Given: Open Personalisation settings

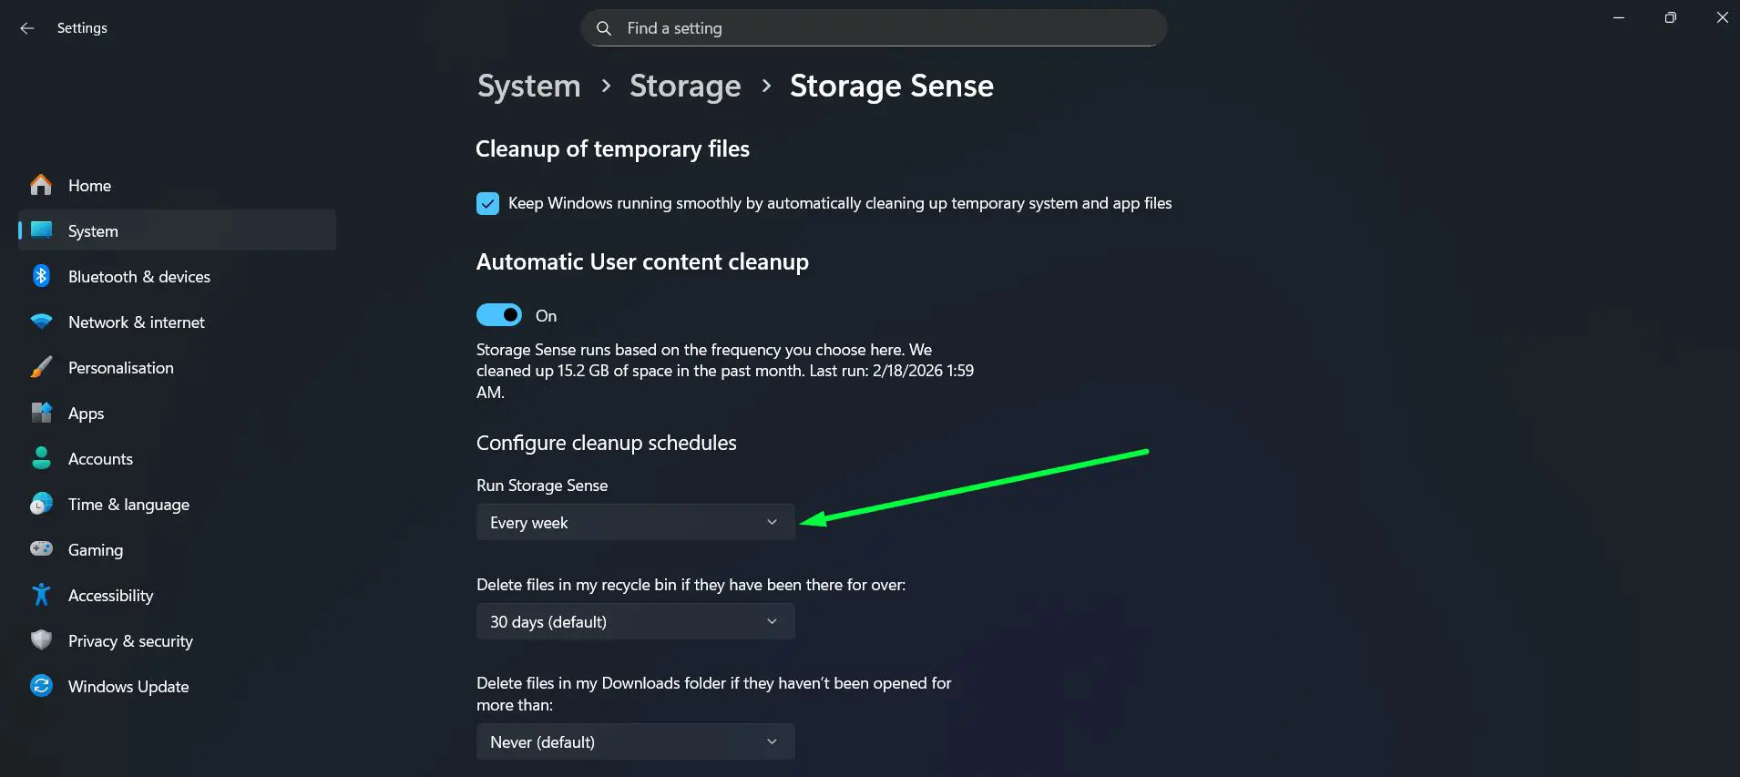Looking at the screenshot, I should 120,367.
